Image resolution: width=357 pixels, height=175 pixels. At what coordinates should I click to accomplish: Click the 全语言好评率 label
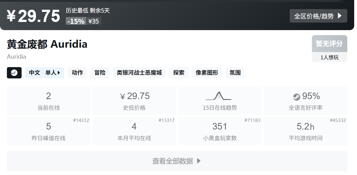coord(306,108)
